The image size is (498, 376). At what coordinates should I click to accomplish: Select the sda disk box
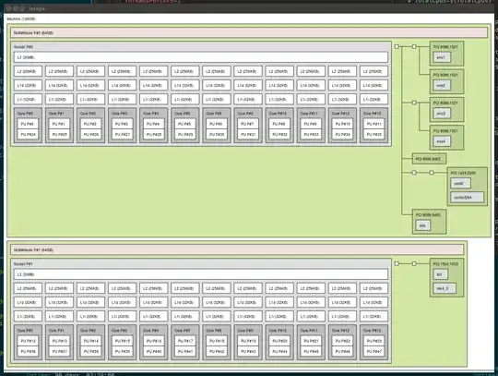pyautogui.click(x=422, y=225)
